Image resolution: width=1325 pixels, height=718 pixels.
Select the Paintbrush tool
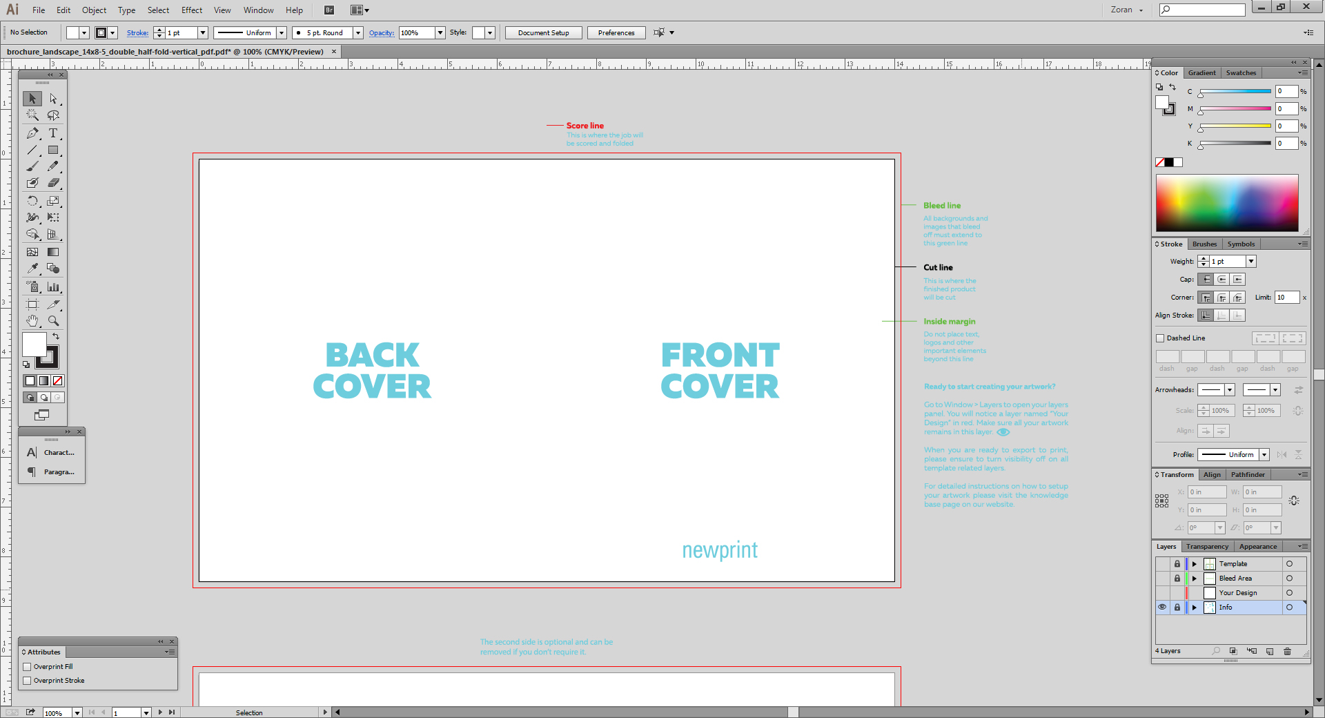[x=32, y=166]
